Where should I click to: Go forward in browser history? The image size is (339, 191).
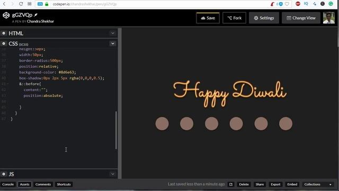tap(12, 4)
